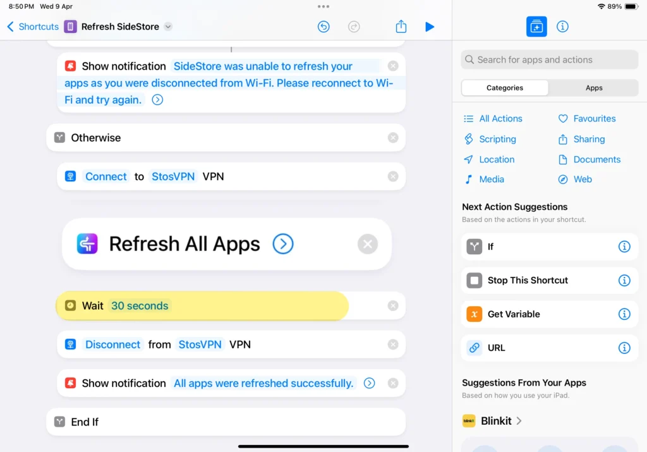
Task: Share the shortcut
Action: click(x=401, y=27)
